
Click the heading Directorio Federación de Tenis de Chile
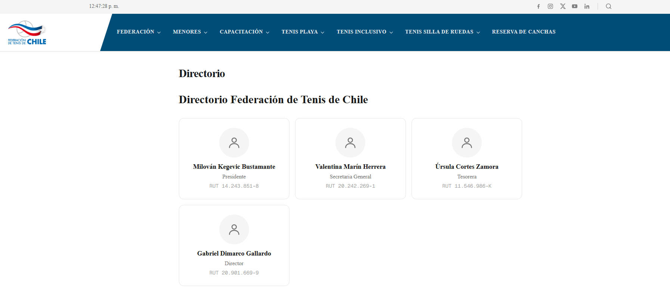click(x=273, y=99)
